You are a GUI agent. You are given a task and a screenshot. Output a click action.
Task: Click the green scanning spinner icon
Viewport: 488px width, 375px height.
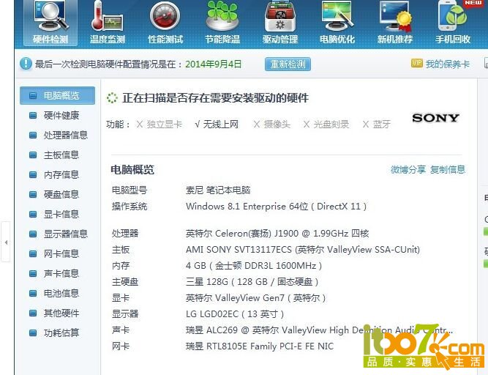(112, 98)
